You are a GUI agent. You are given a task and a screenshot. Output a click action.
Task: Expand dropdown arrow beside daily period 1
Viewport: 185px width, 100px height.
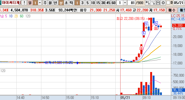point(40,3)
